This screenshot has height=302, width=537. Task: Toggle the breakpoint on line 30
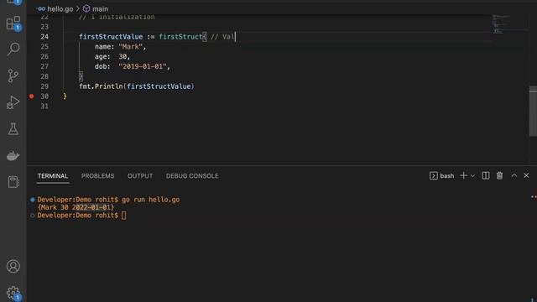coord(32,96)
